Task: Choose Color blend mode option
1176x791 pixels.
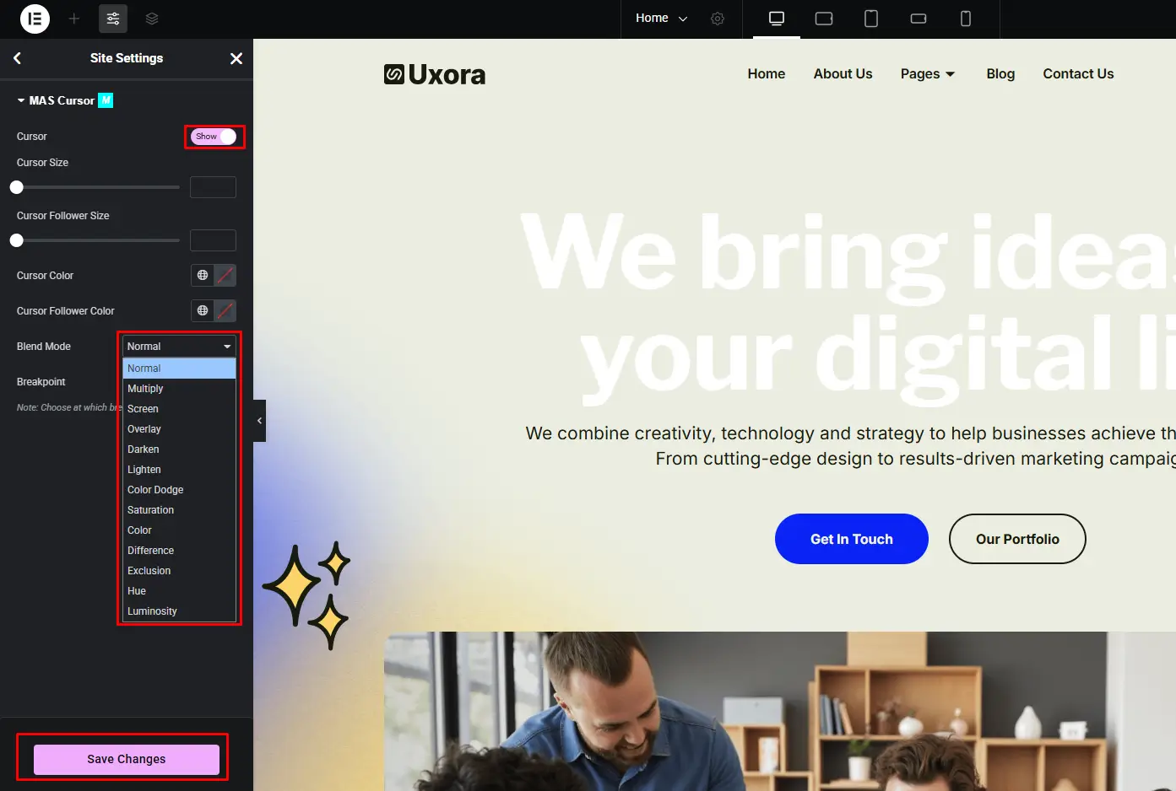Action: [179, 530]
